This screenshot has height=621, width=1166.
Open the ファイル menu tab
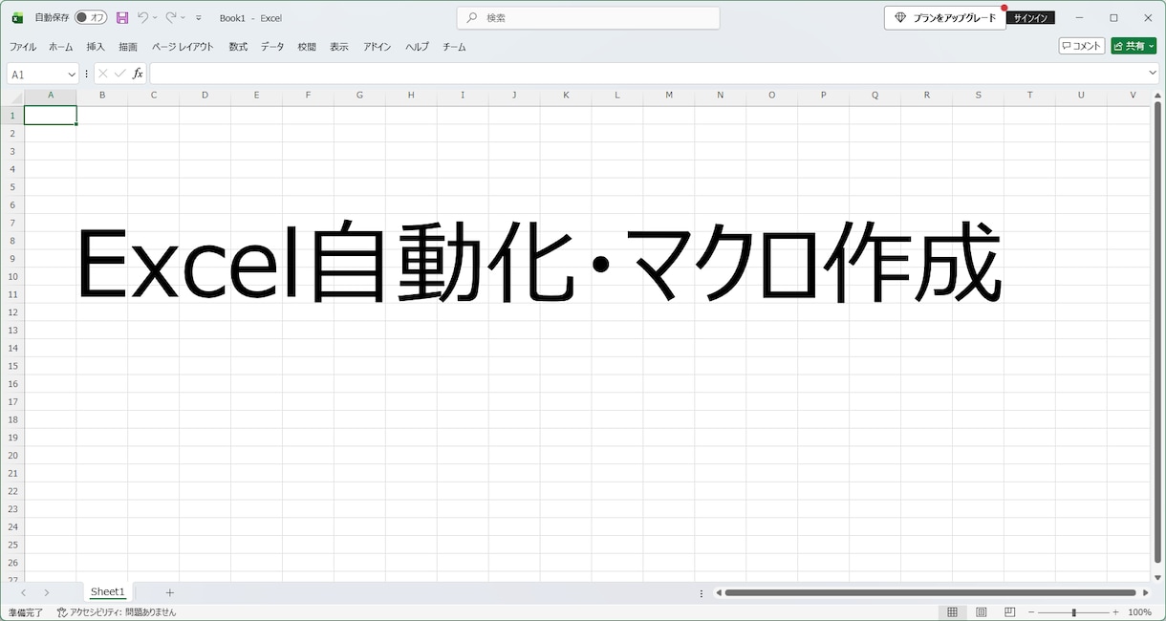(23, 46)
